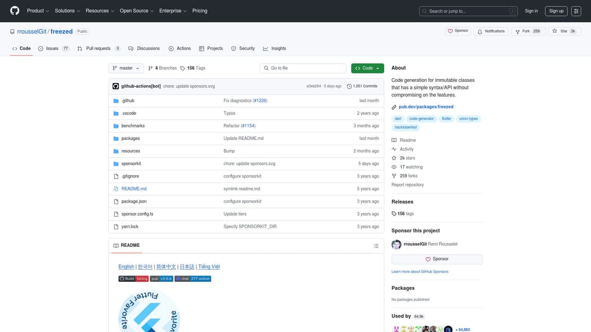Click the chat 277 online badge

193,278
